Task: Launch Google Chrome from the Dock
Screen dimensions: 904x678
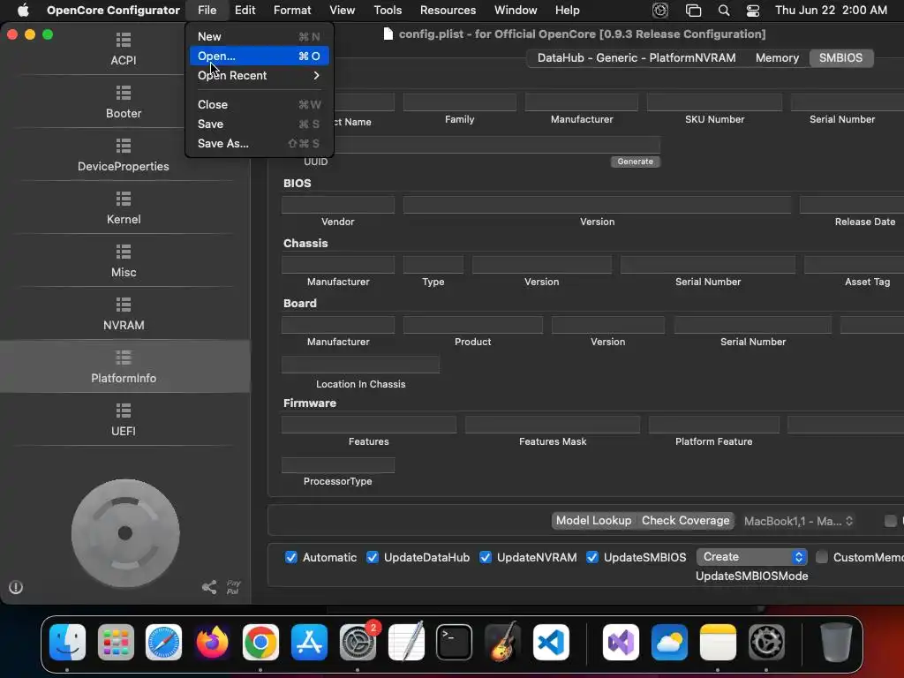Action: click(260, 642)
